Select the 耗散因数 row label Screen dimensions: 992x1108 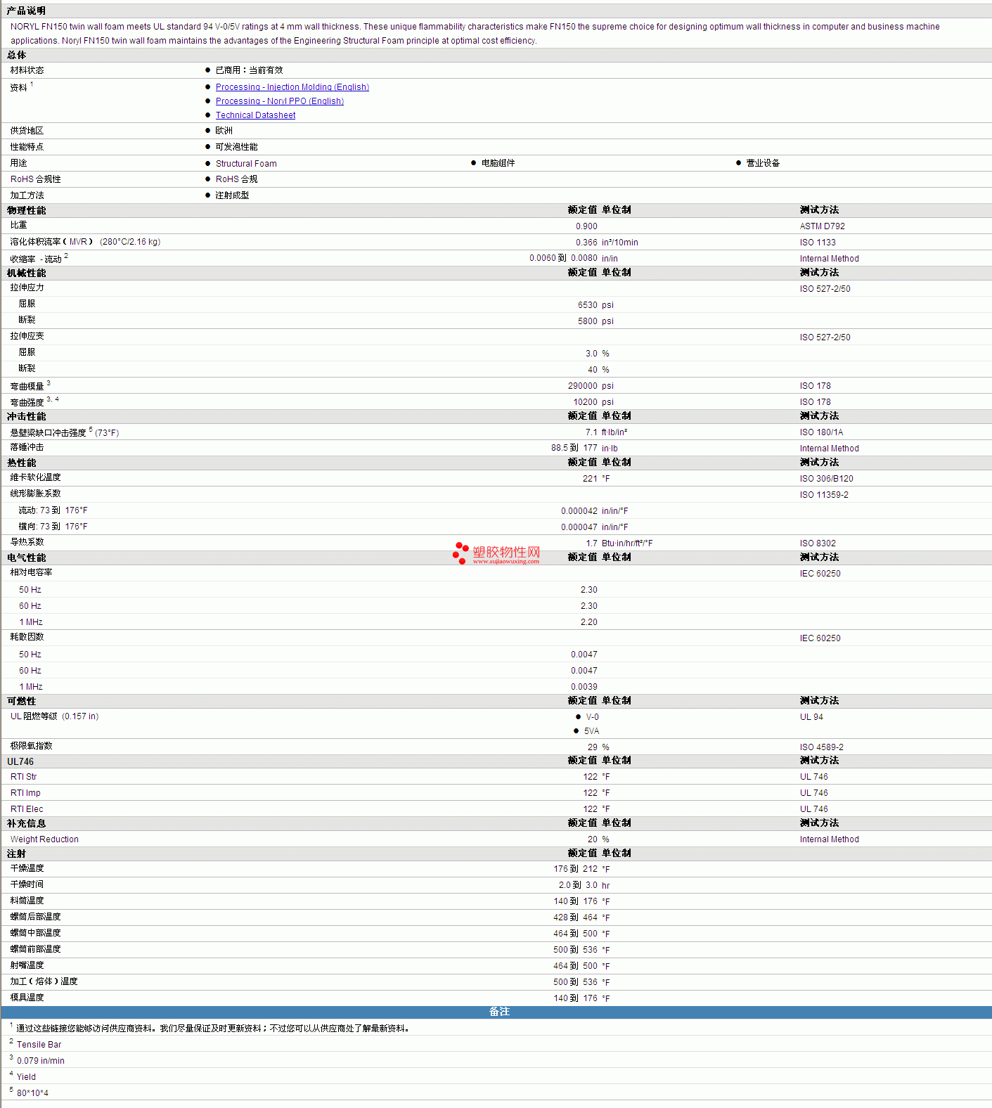tap(27, 637)
